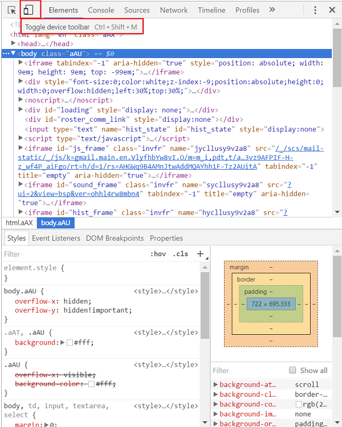Add new style rule with plus icon

click(x=200, y=254)
